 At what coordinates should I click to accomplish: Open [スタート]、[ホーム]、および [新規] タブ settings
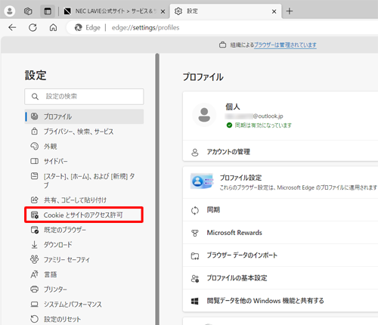[84, 181]
